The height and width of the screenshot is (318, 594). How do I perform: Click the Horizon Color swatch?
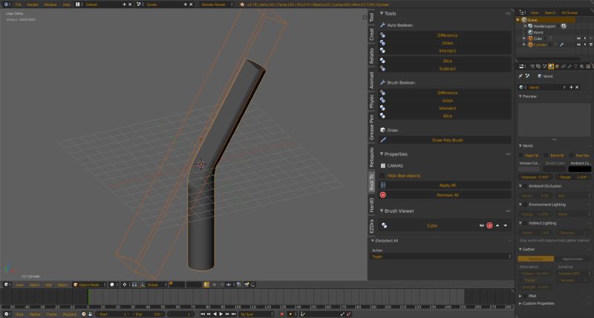pos(529,169)
